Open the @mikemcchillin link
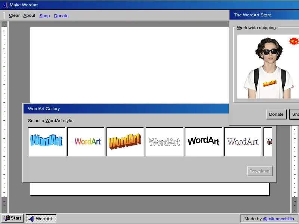Screen dimensions: 299x224 tap(278, 219)
